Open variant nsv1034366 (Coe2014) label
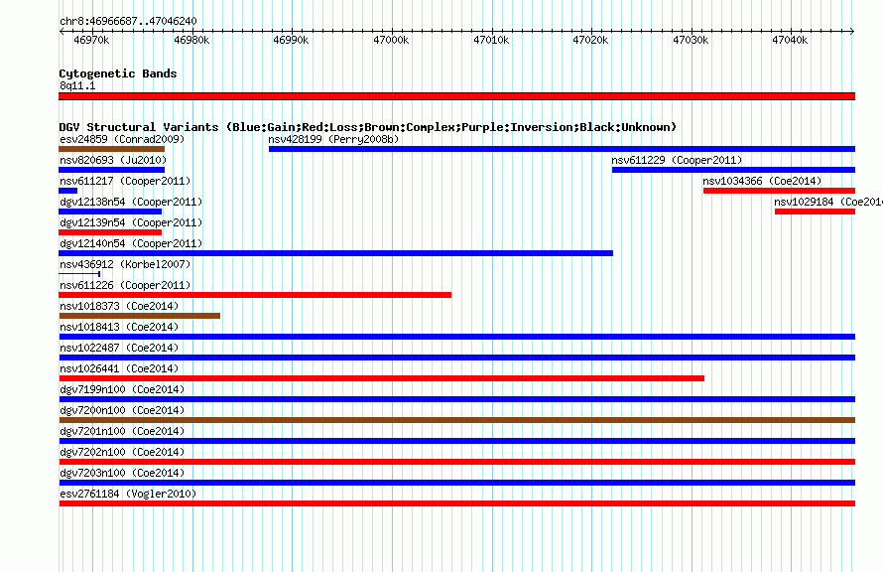Image resolution: width=883 pixels, height=572 pixels. pyautogui.click(x=763, y=181)
